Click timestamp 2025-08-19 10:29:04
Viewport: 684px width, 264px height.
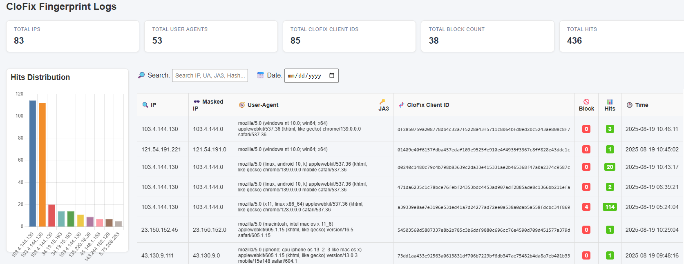(x=652, y=230)
